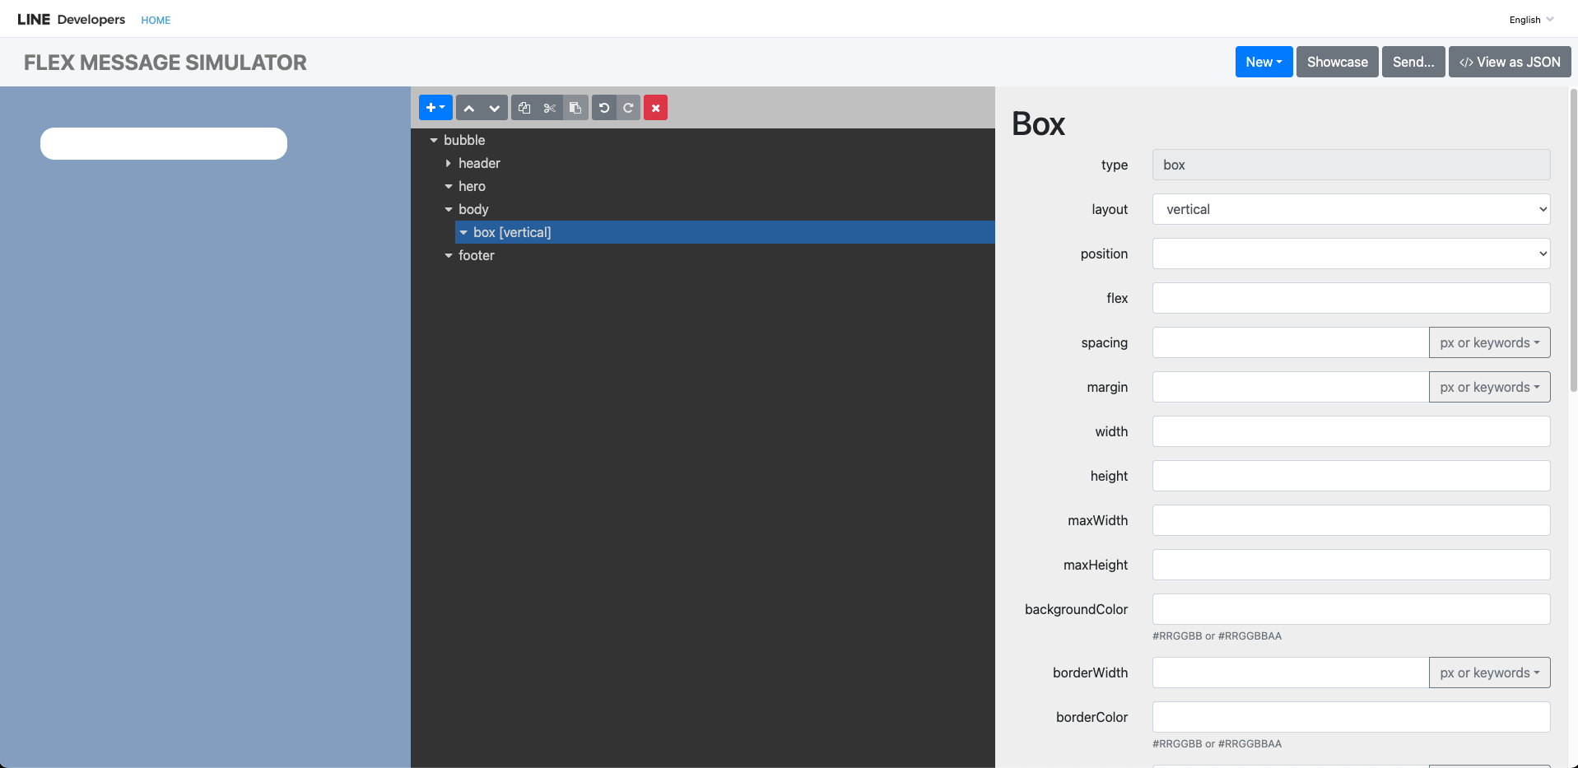Viewport: 1578px width, 768px height.
Task: Click the white bubble preview in simulator
Action: coord(164,143)
